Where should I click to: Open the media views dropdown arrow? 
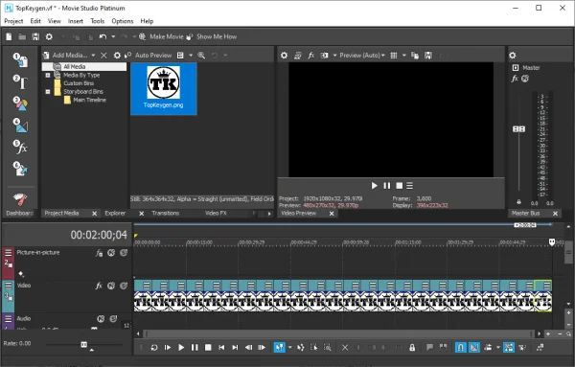(191, 56)
